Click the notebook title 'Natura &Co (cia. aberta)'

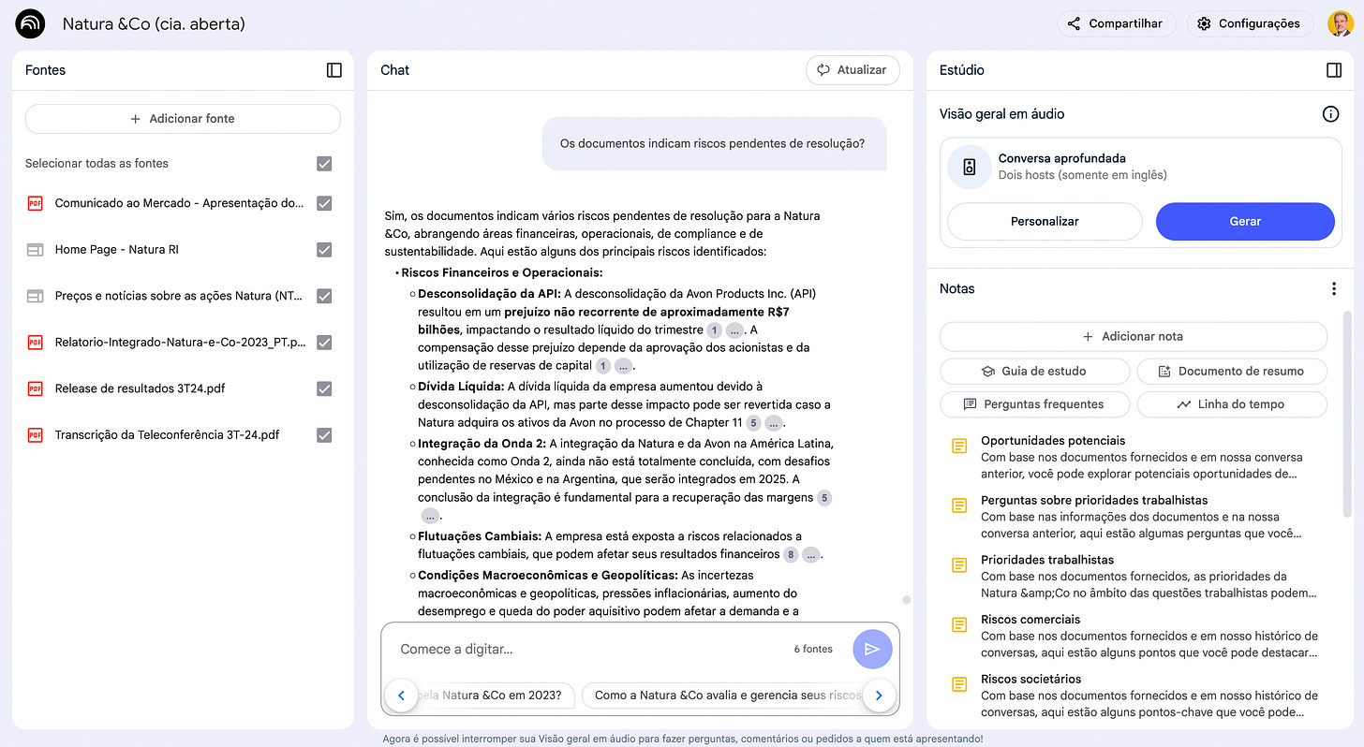point(154,23)
